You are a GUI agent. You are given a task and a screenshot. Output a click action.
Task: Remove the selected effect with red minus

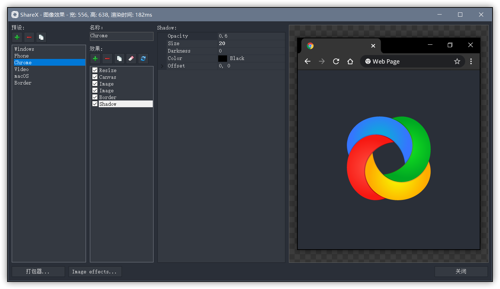(107, 59)
